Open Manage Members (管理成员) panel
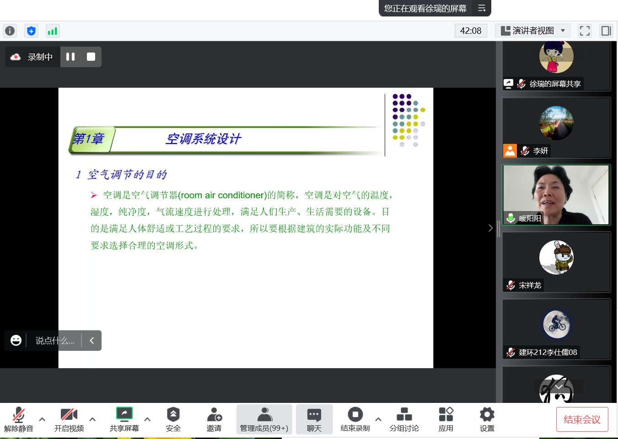Viewport: 618px width, 439px height. coord(264,419)
